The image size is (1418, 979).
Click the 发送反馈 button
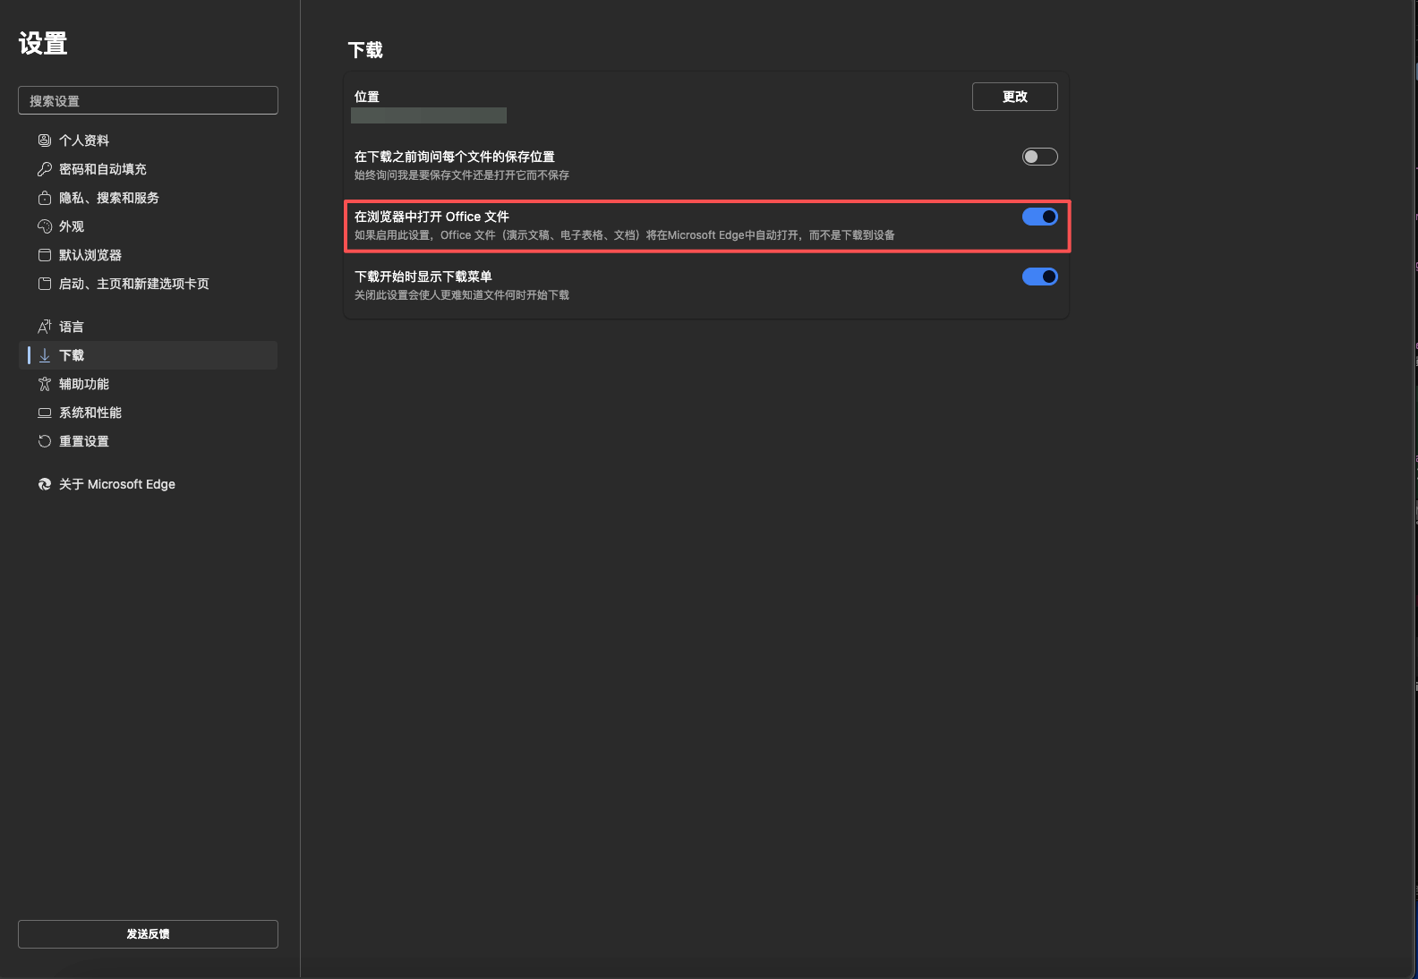pos(148,933)
